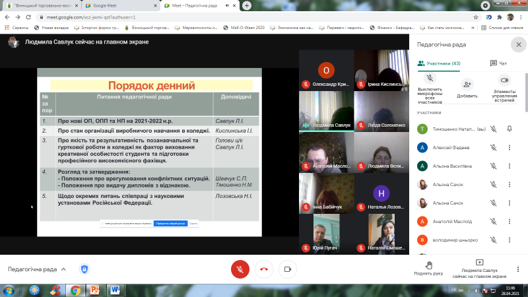Mute Анатолій Маслоїд microphone in list
528x297 pixels.
[493, 222]
